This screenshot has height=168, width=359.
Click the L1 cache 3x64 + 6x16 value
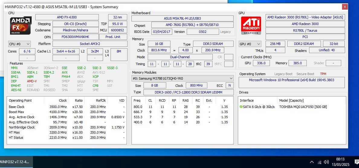click(x=66, y=51)
